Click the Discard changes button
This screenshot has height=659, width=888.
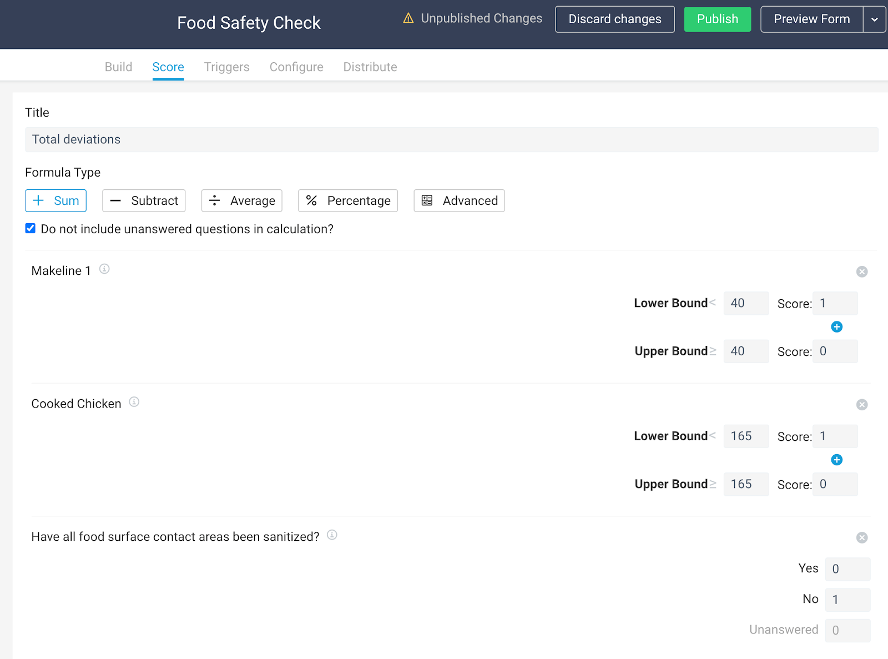[615, 19]
